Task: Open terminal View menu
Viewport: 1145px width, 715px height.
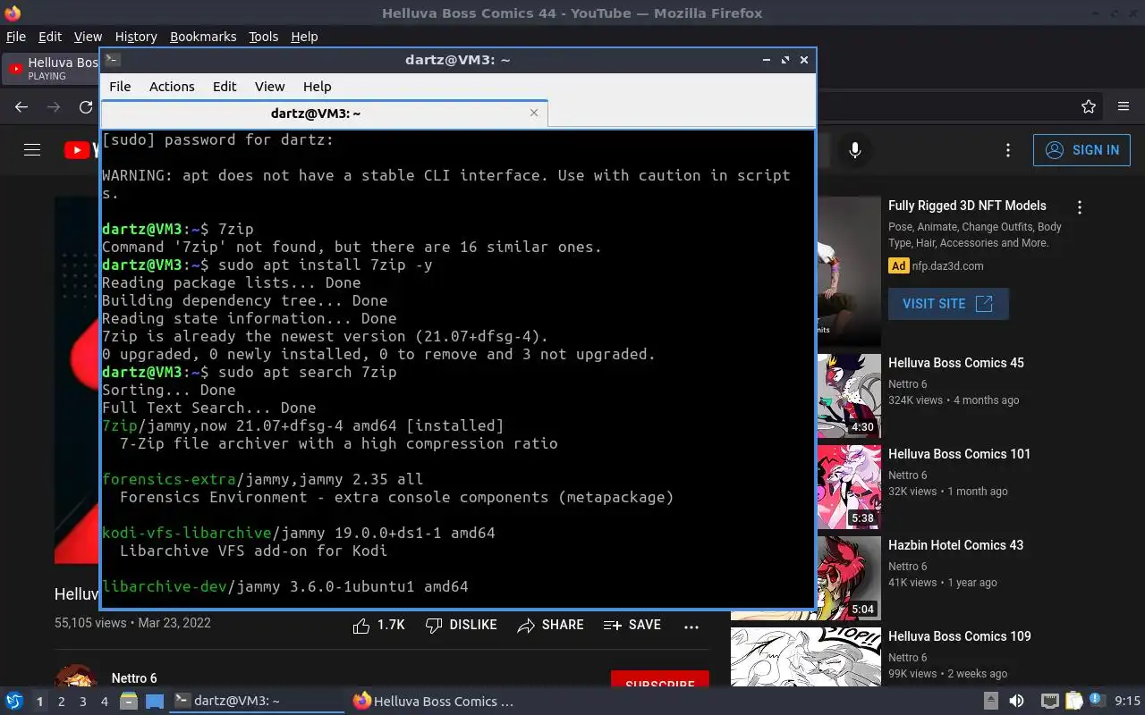Action: pos(269,87)
